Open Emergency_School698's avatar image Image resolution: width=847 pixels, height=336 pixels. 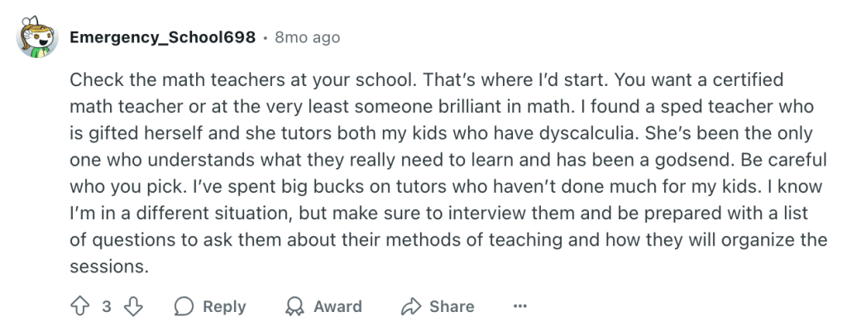[36, 37]
